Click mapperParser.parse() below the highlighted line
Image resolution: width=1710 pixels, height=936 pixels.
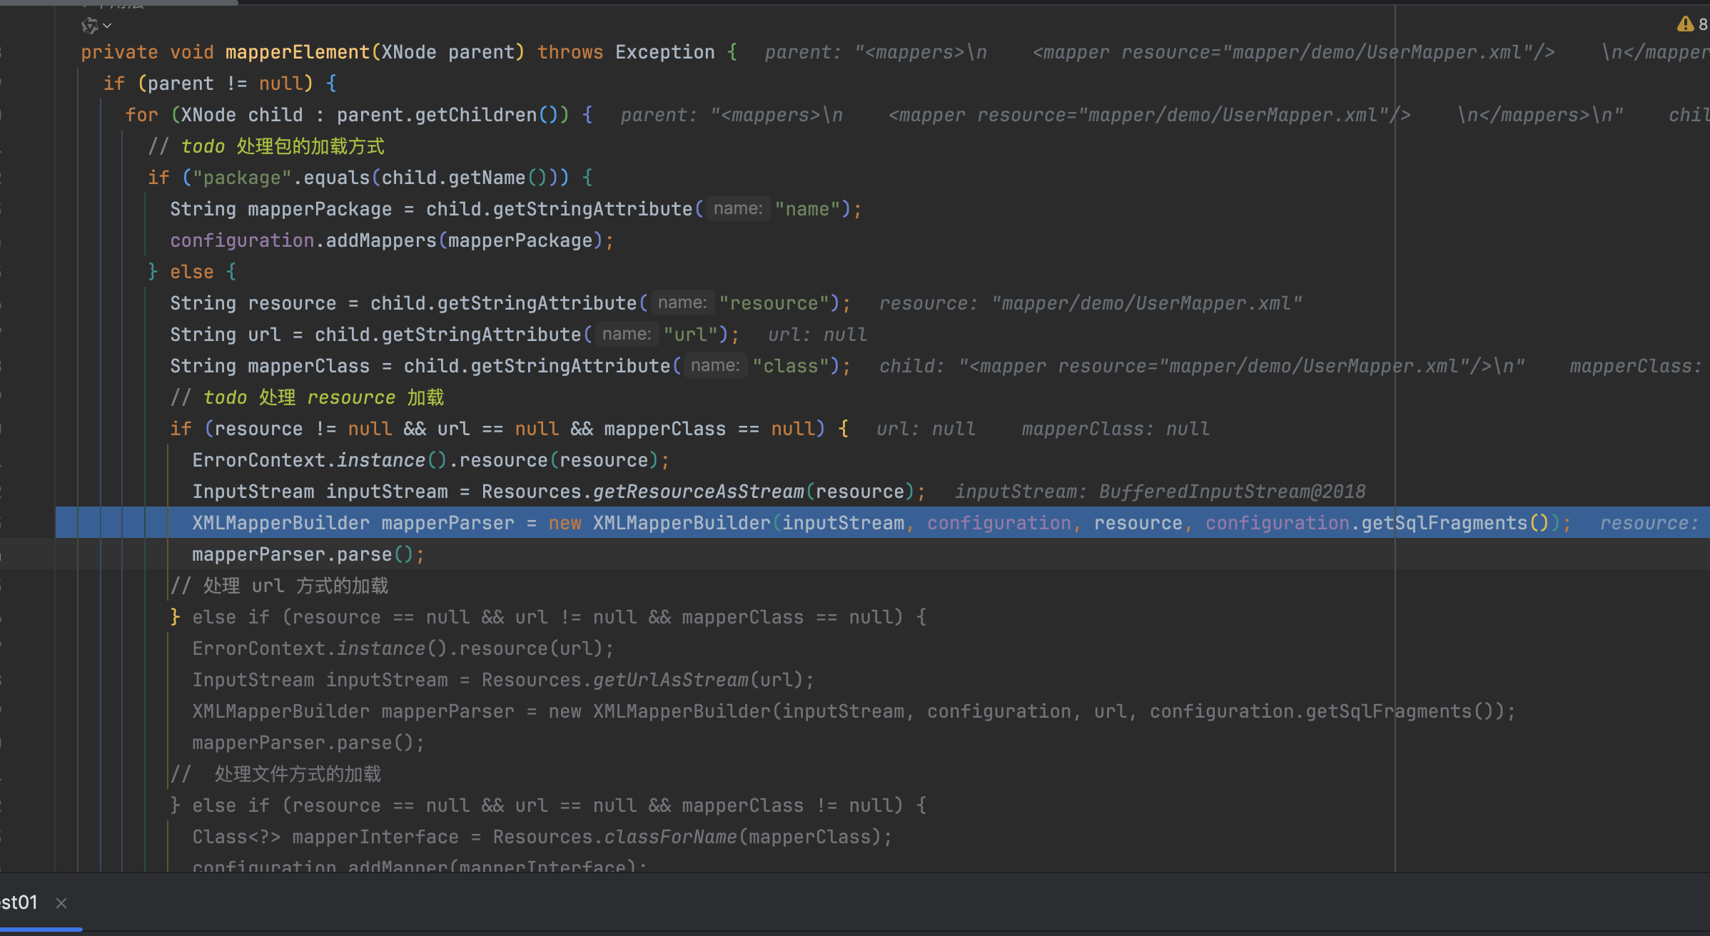tap(308, 554)
